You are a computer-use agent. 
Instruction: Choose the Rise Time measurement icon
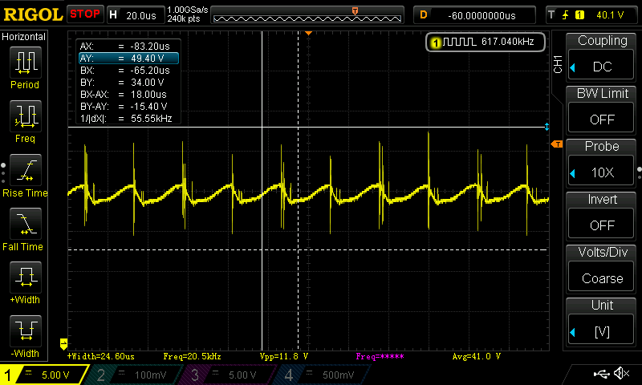(25, 170)
